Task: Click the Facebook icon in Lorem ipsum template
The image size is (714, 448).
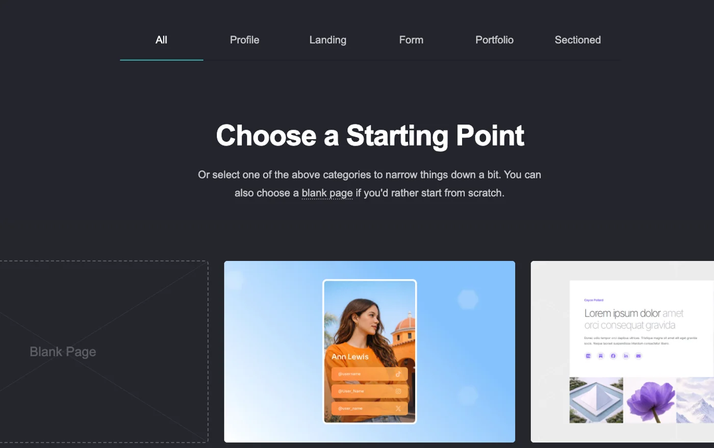Action: pyautogui.click(x=613, y=356)
